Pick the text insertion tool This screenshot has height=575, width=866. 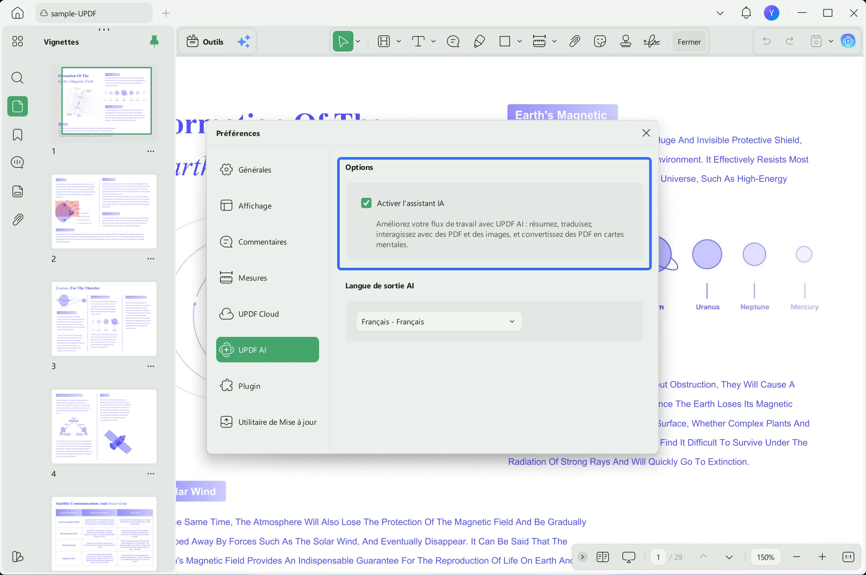pos(418,41)
